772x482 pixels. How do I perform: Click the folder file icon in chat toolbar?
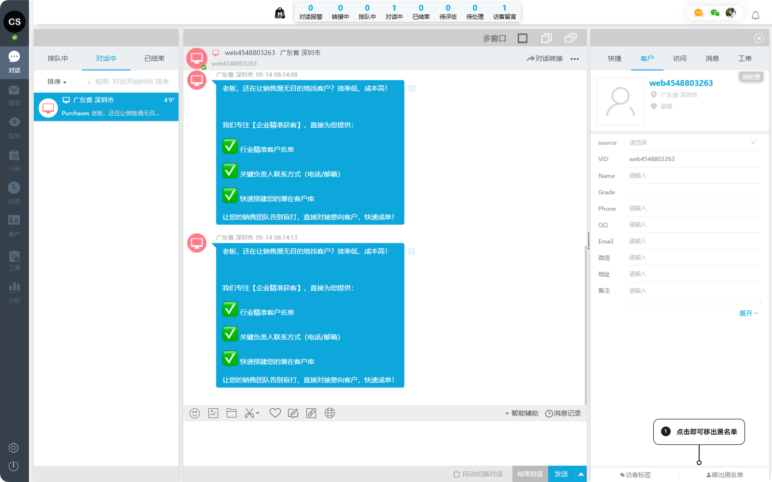point(232,413)
